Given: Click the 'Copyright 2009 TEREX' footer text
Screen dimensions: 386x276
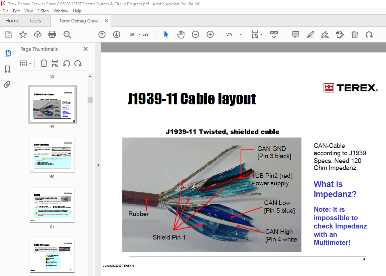Looking at the screenshot, I should tap(118, 266).
